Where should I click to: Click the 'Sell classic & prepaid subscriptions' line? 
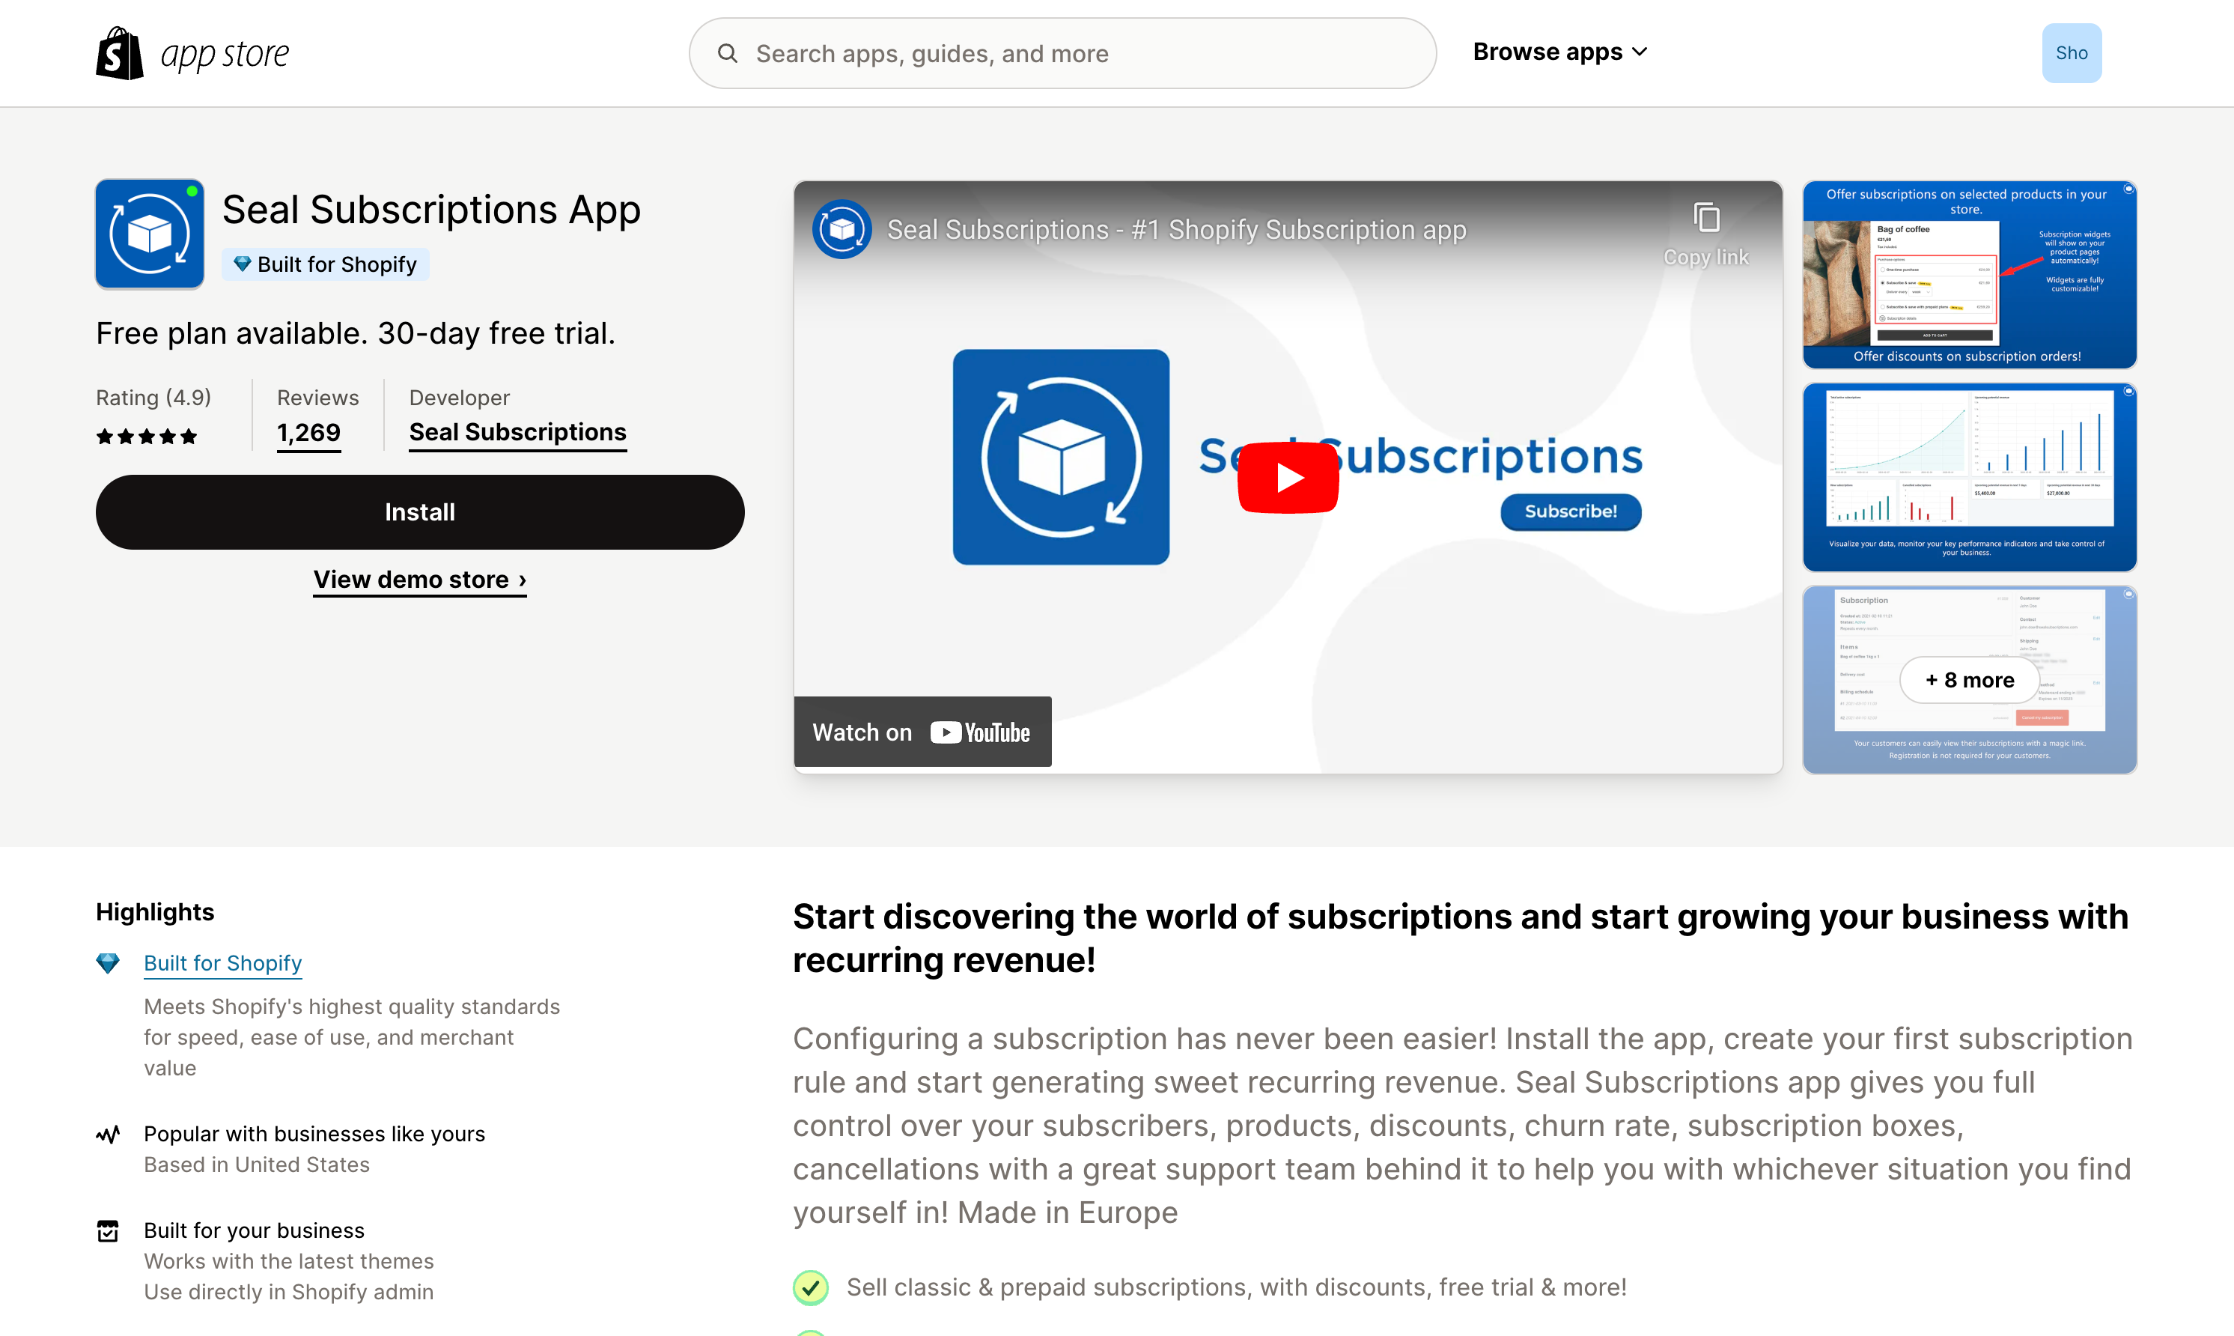pos(1236,1287)
